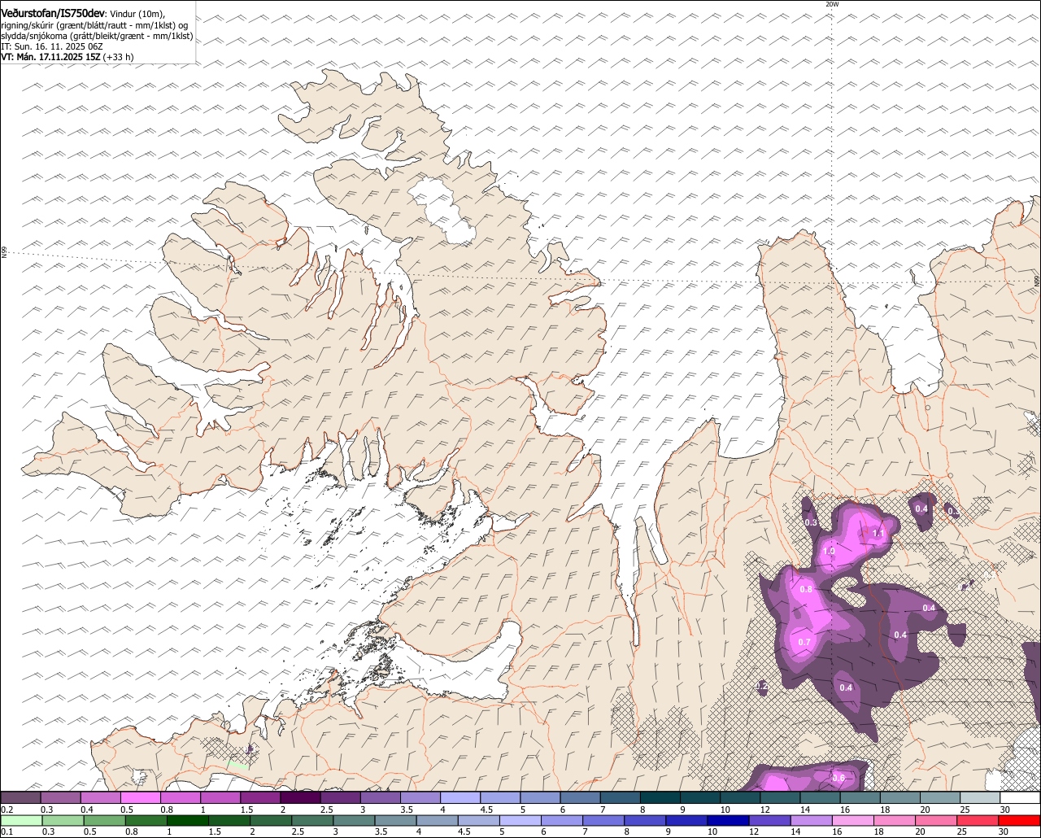Pick the upper legend swatch starting at 1.5

pos(260,798)
